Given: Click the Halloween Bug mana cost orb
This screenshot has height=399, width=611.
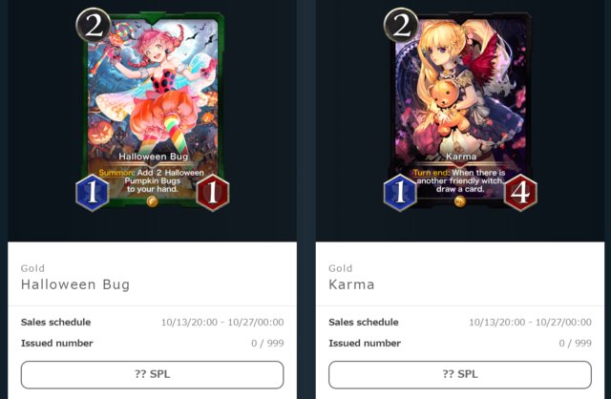Looking at the screenshot, I should [x=94, y=26].
